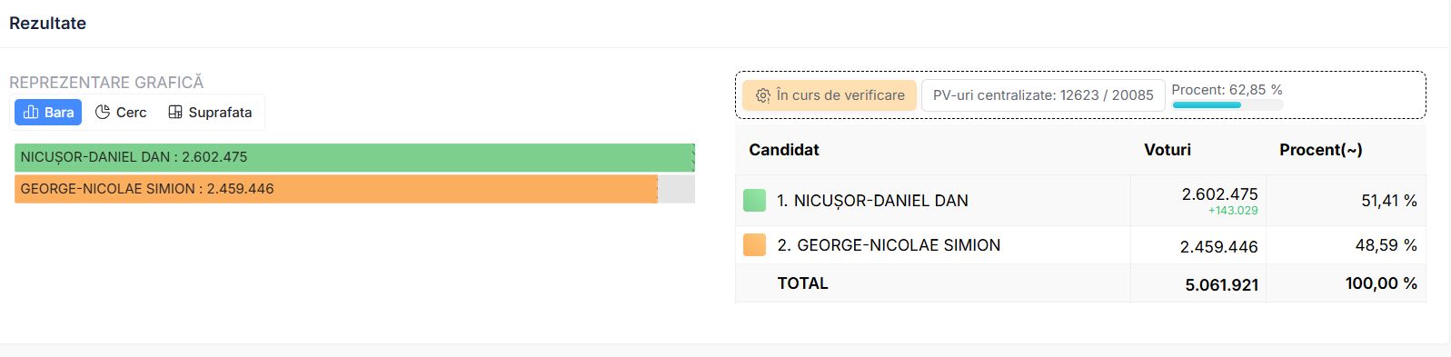Click the green Nicușor-Daniel Dan chart bar
The width and height of the screenshot is (1451, 357).
pyautogui.click(x=354, y=157)
